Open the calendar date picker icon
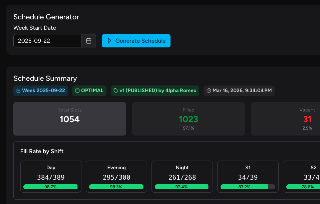Viewport: 320px width, 204px height. [89, 41]
